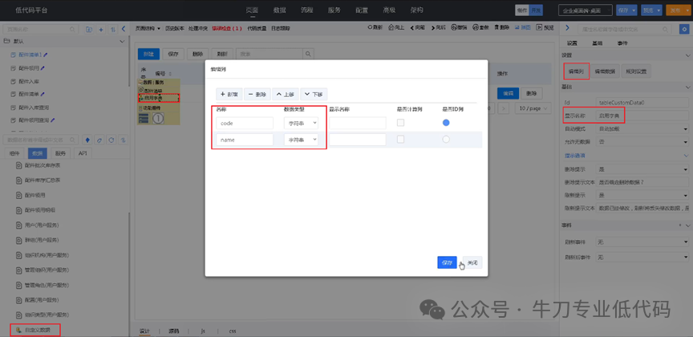Click the pin icon in the data panel toolbar
Viewport: 693px width, 337px height.
tap(87, 140)
